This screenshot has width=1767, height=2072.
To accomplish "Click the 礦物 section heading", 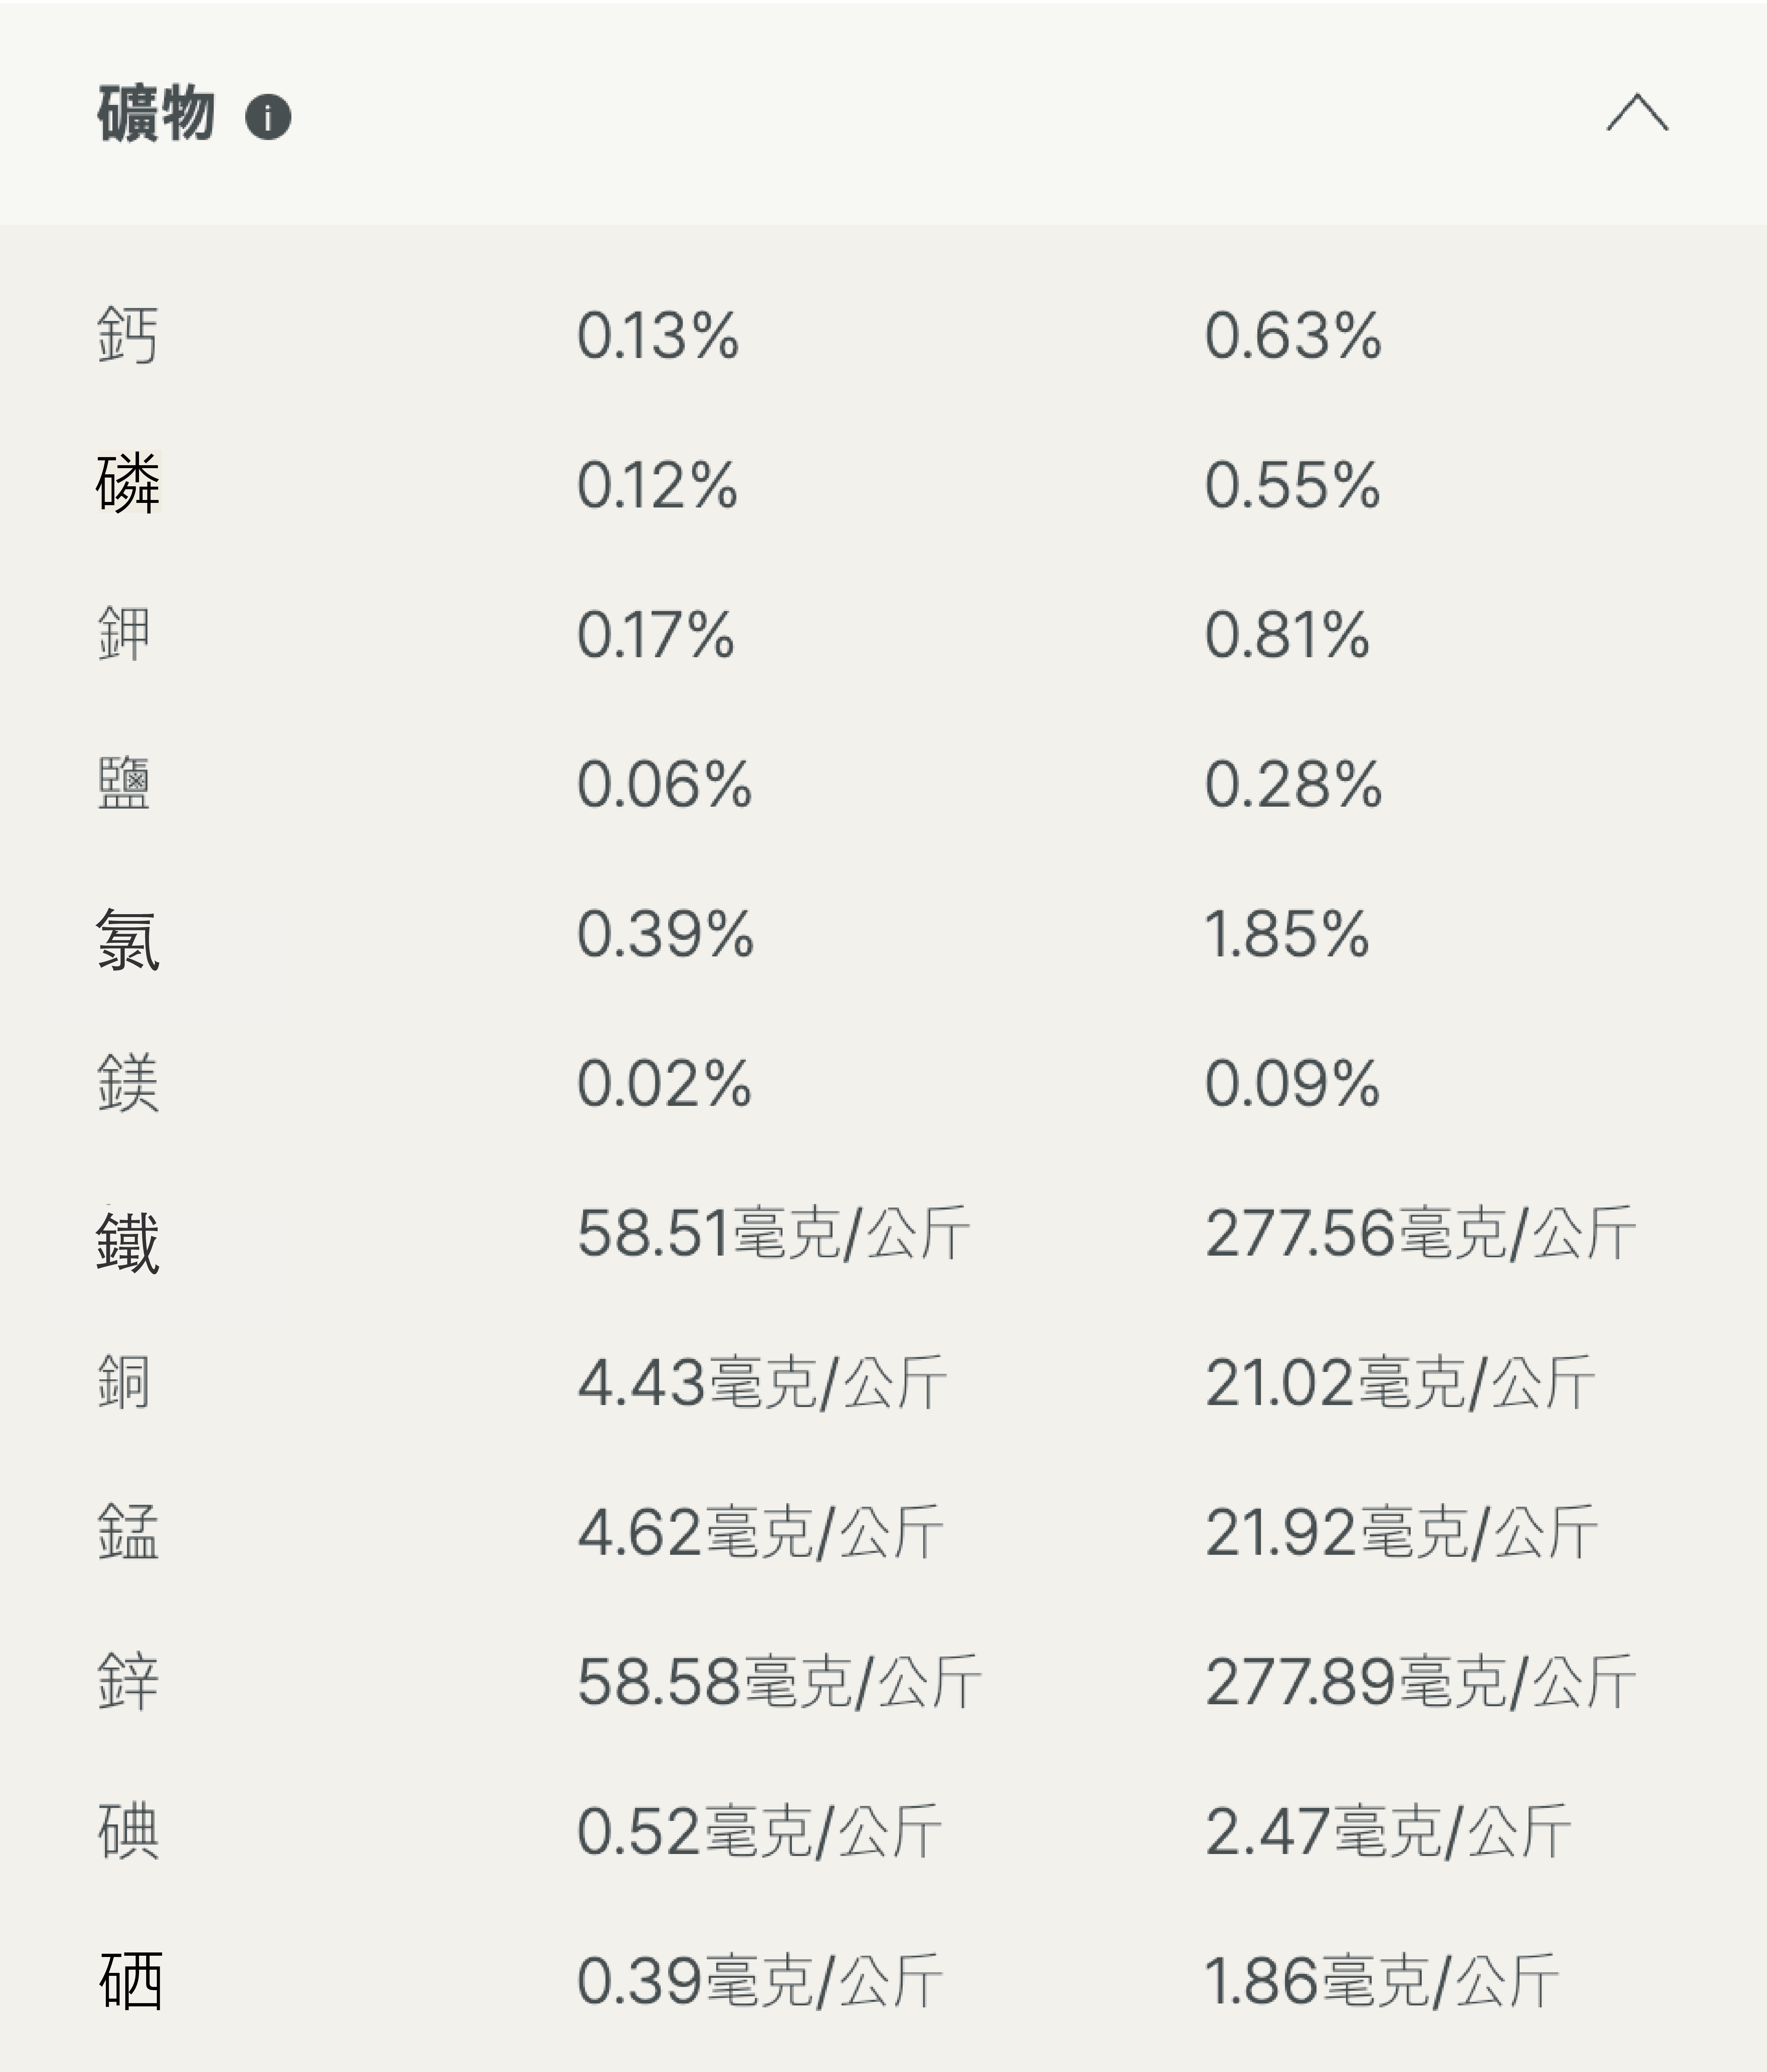I will tap(156, 114).
